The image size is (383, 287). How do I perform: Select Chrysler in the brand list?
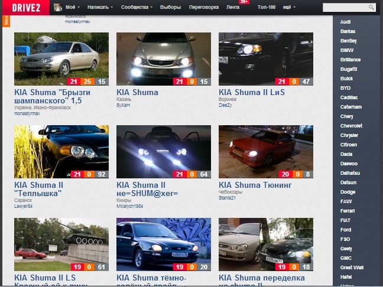pos(349,135)
